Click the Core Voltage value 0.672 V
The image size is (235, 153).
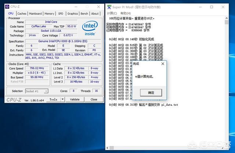click(68, 35)
